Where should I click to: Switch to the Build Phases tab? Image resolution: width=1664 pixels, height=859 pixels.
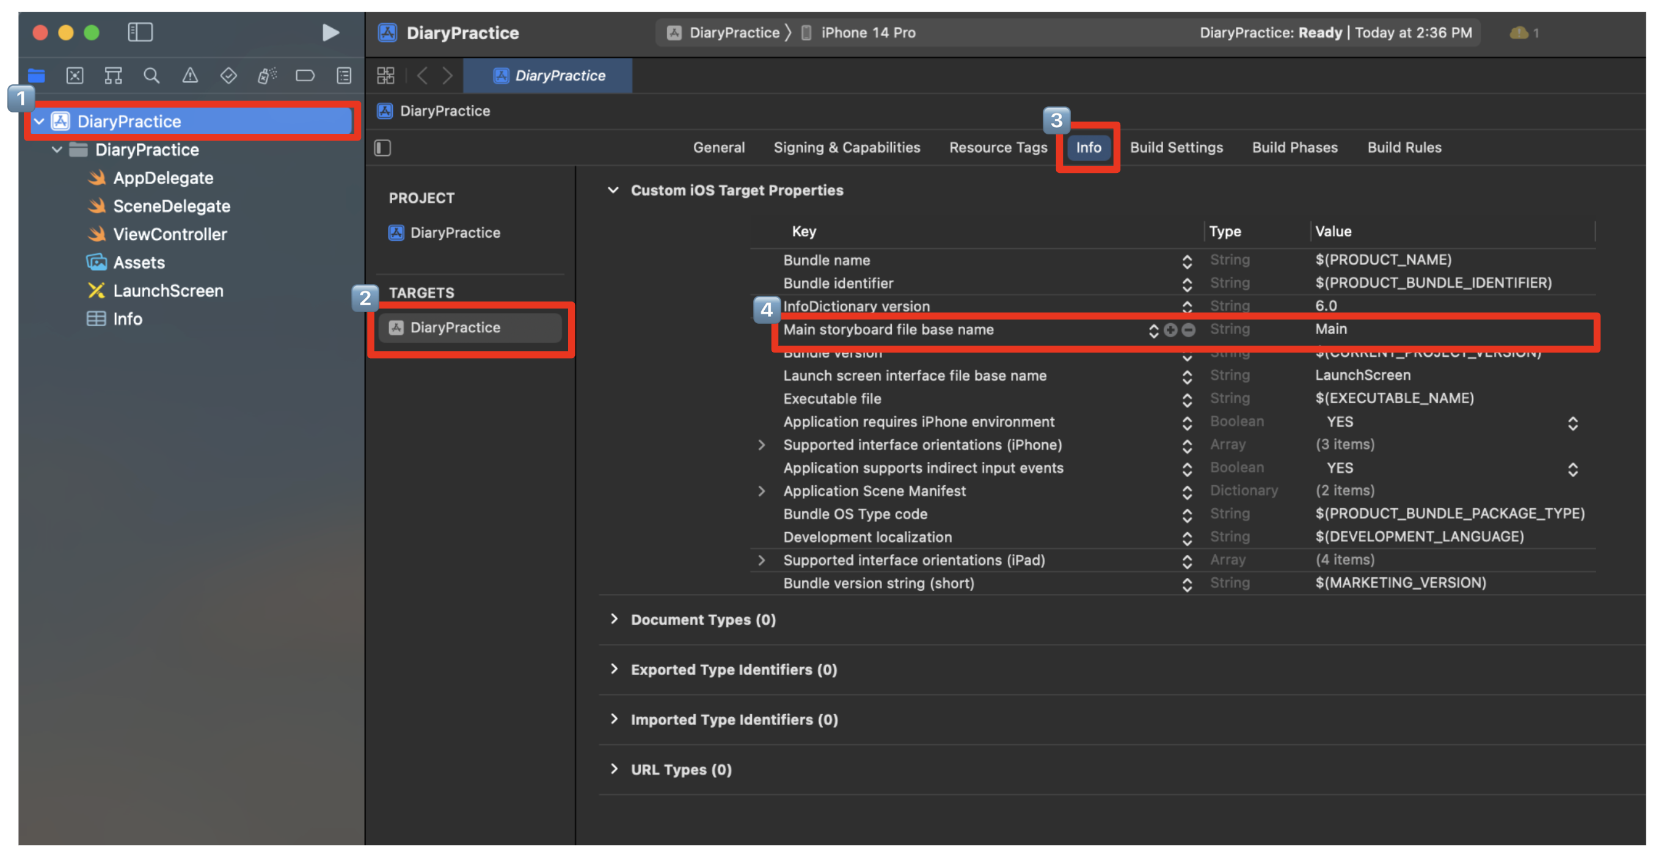[1294, 147]
